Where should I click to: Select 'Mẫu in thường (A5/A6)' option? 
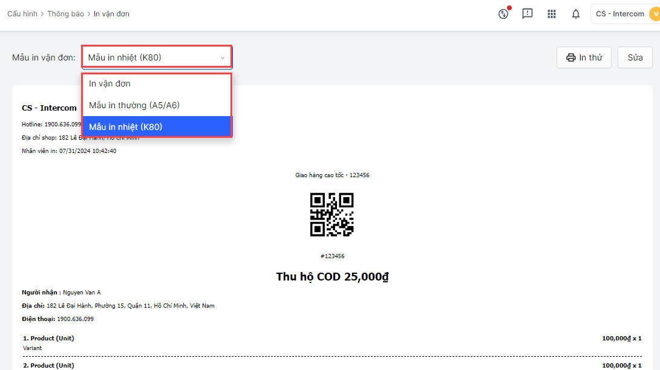click(x=157, y=105)
